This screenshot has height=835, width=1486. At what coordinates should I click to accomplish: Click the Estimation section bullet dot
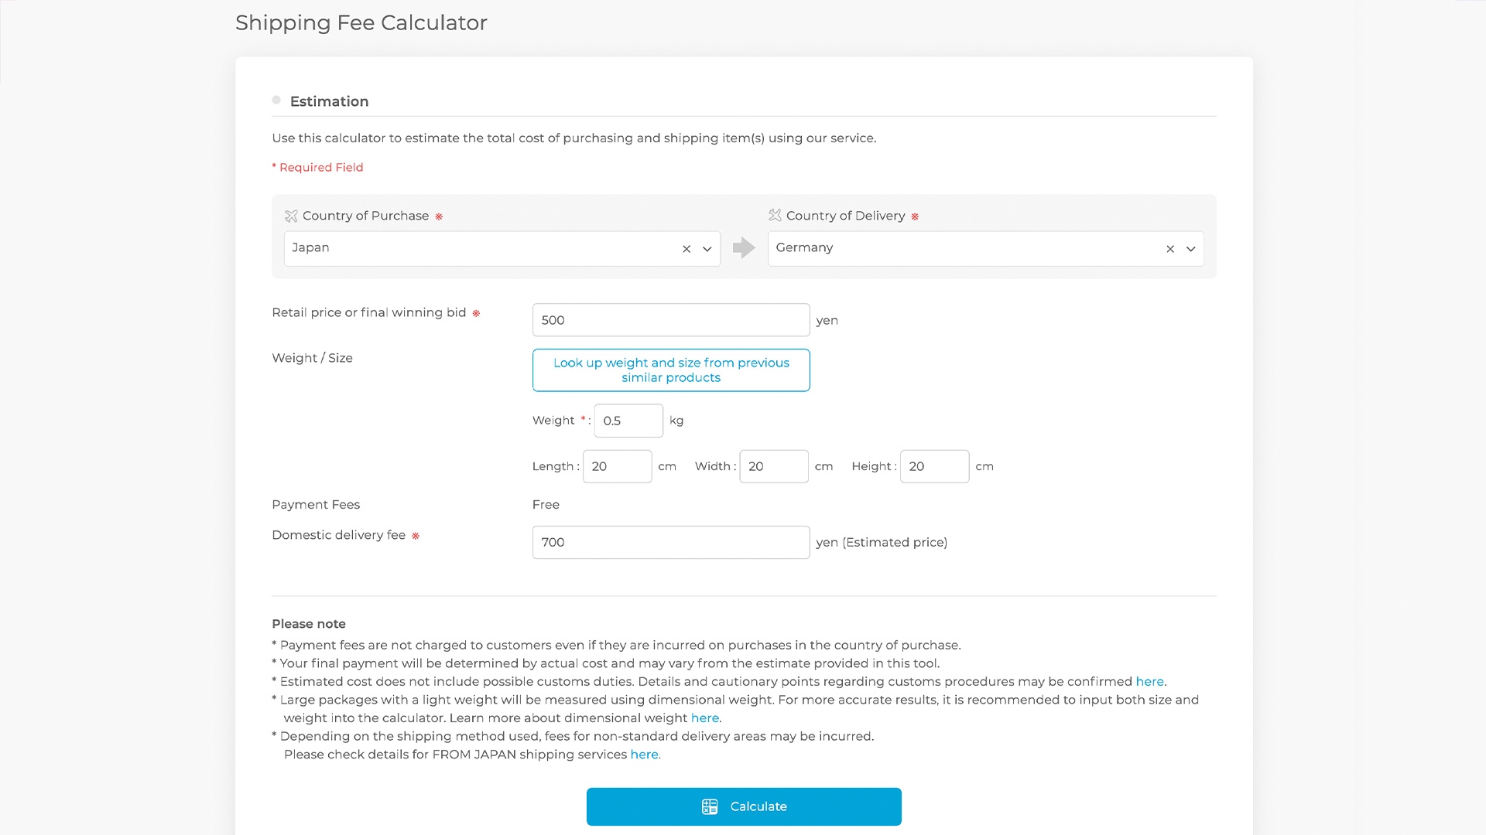tap(276, 101)
